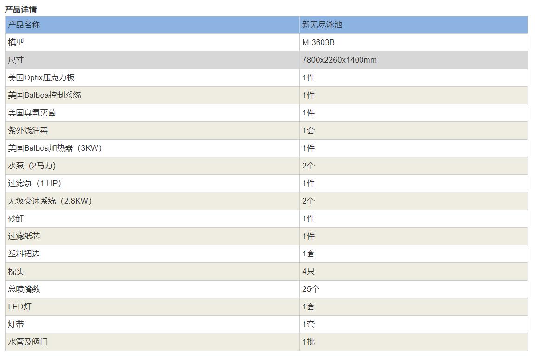This screenshot has width=537, height=364.
Task: Click the 美国Balboa控制系统 cell
Action: pyautogui.click(x=45, y=96)
